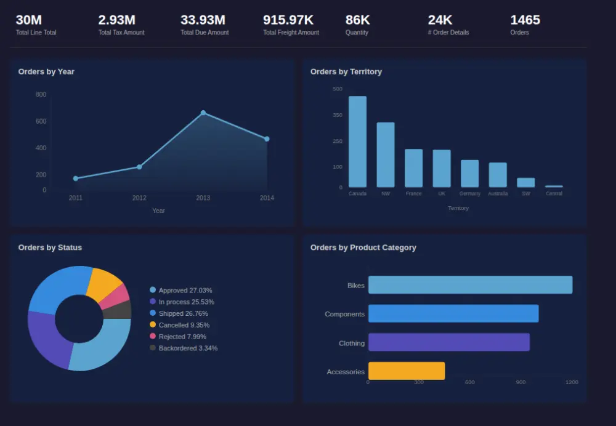Click the Territory axis title
Image resolution: width=616 pixels, height=426 pixels.
(x=458, y=208)
